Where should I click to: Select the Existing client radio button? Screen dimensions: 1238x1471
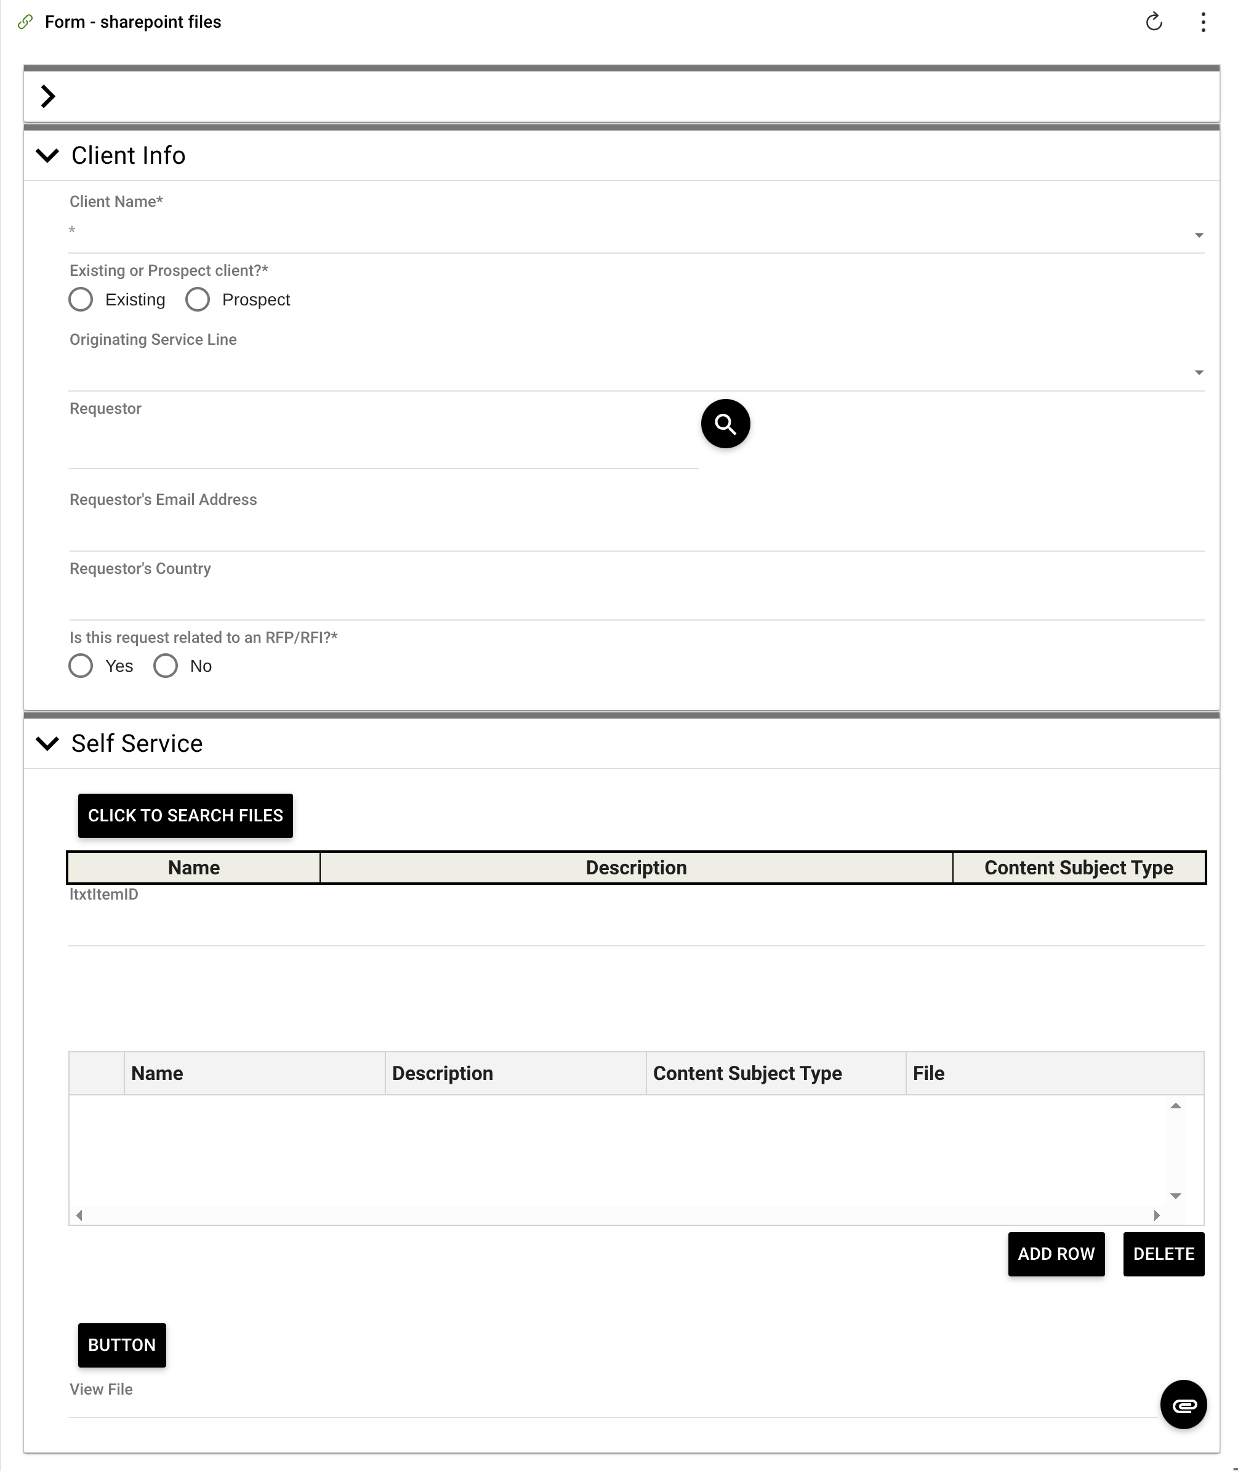coord(81,299)
